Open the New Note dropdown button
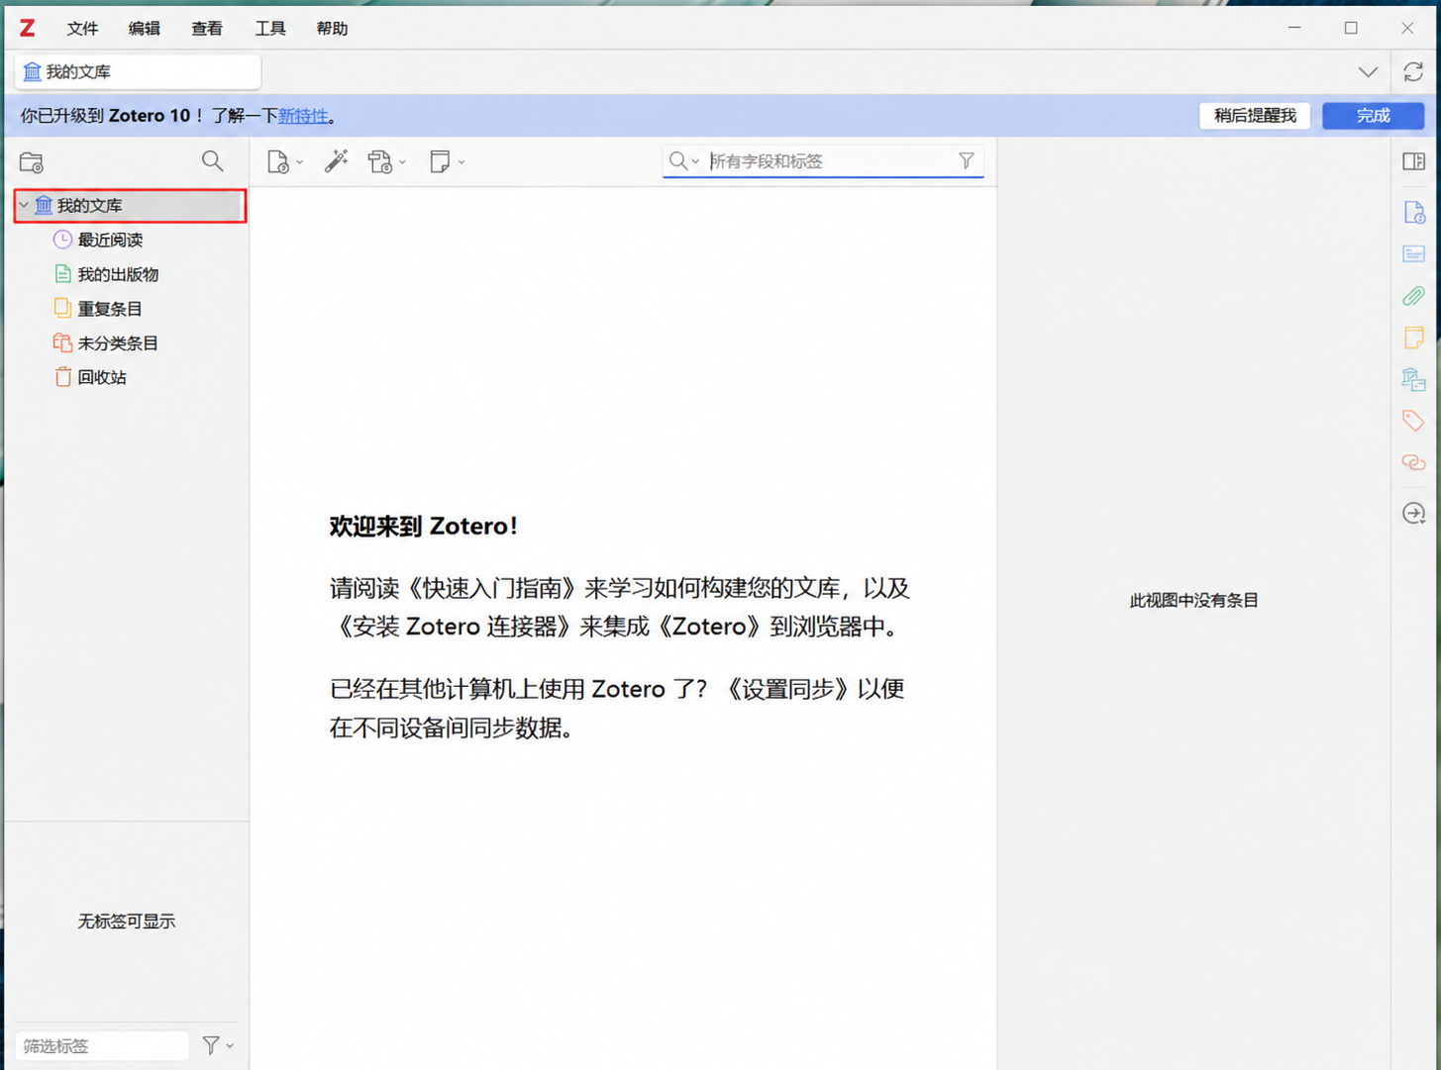The image size is (1441, 1070). pos(447,161)
